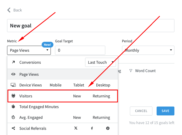Open the Metric dropdown showing Page Views
The image size is (182, 135).
tap(29, 50)
